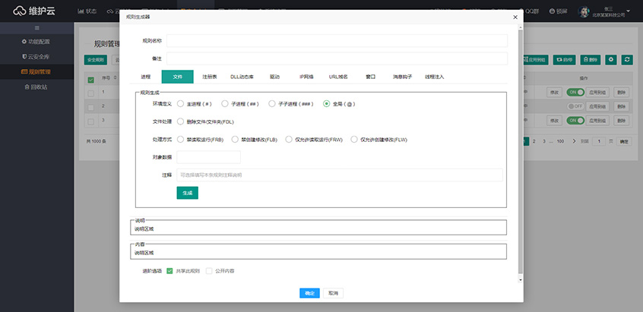Open 回收站 in the sidebar
Image resolution: width=643 pixels, height=312 pixels.
tap(36, 87)
